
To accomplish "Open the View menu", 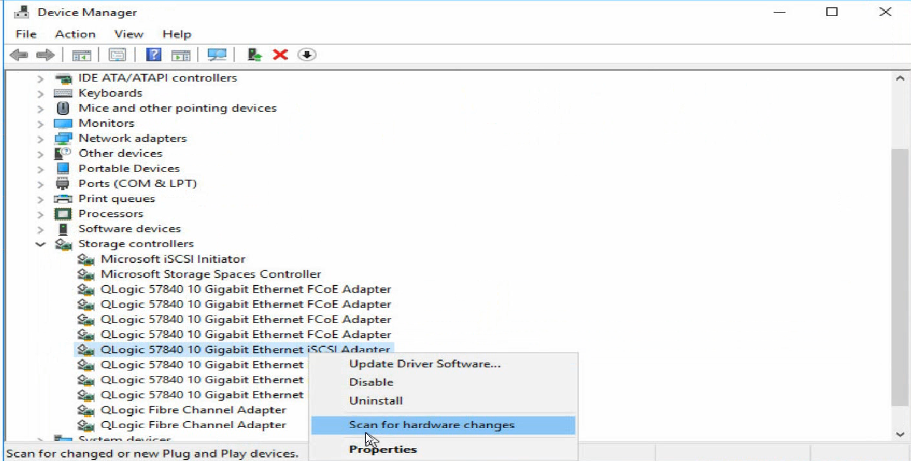I will click(x=129, y=34).
